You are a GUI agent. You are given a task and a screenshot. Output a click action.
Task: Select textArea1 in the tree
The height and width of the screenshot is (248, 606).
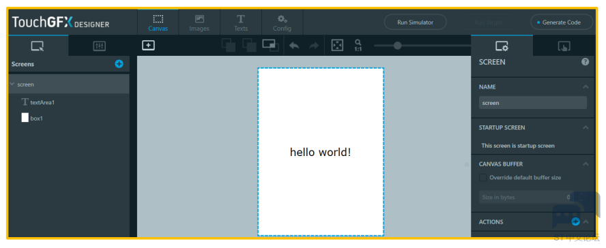click(42, 103)
